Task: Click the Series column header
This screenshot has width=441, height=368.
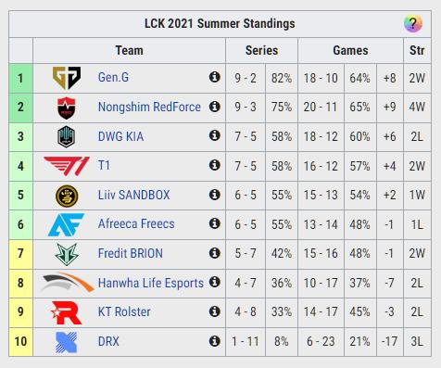Action: click(x=261, y=50)
